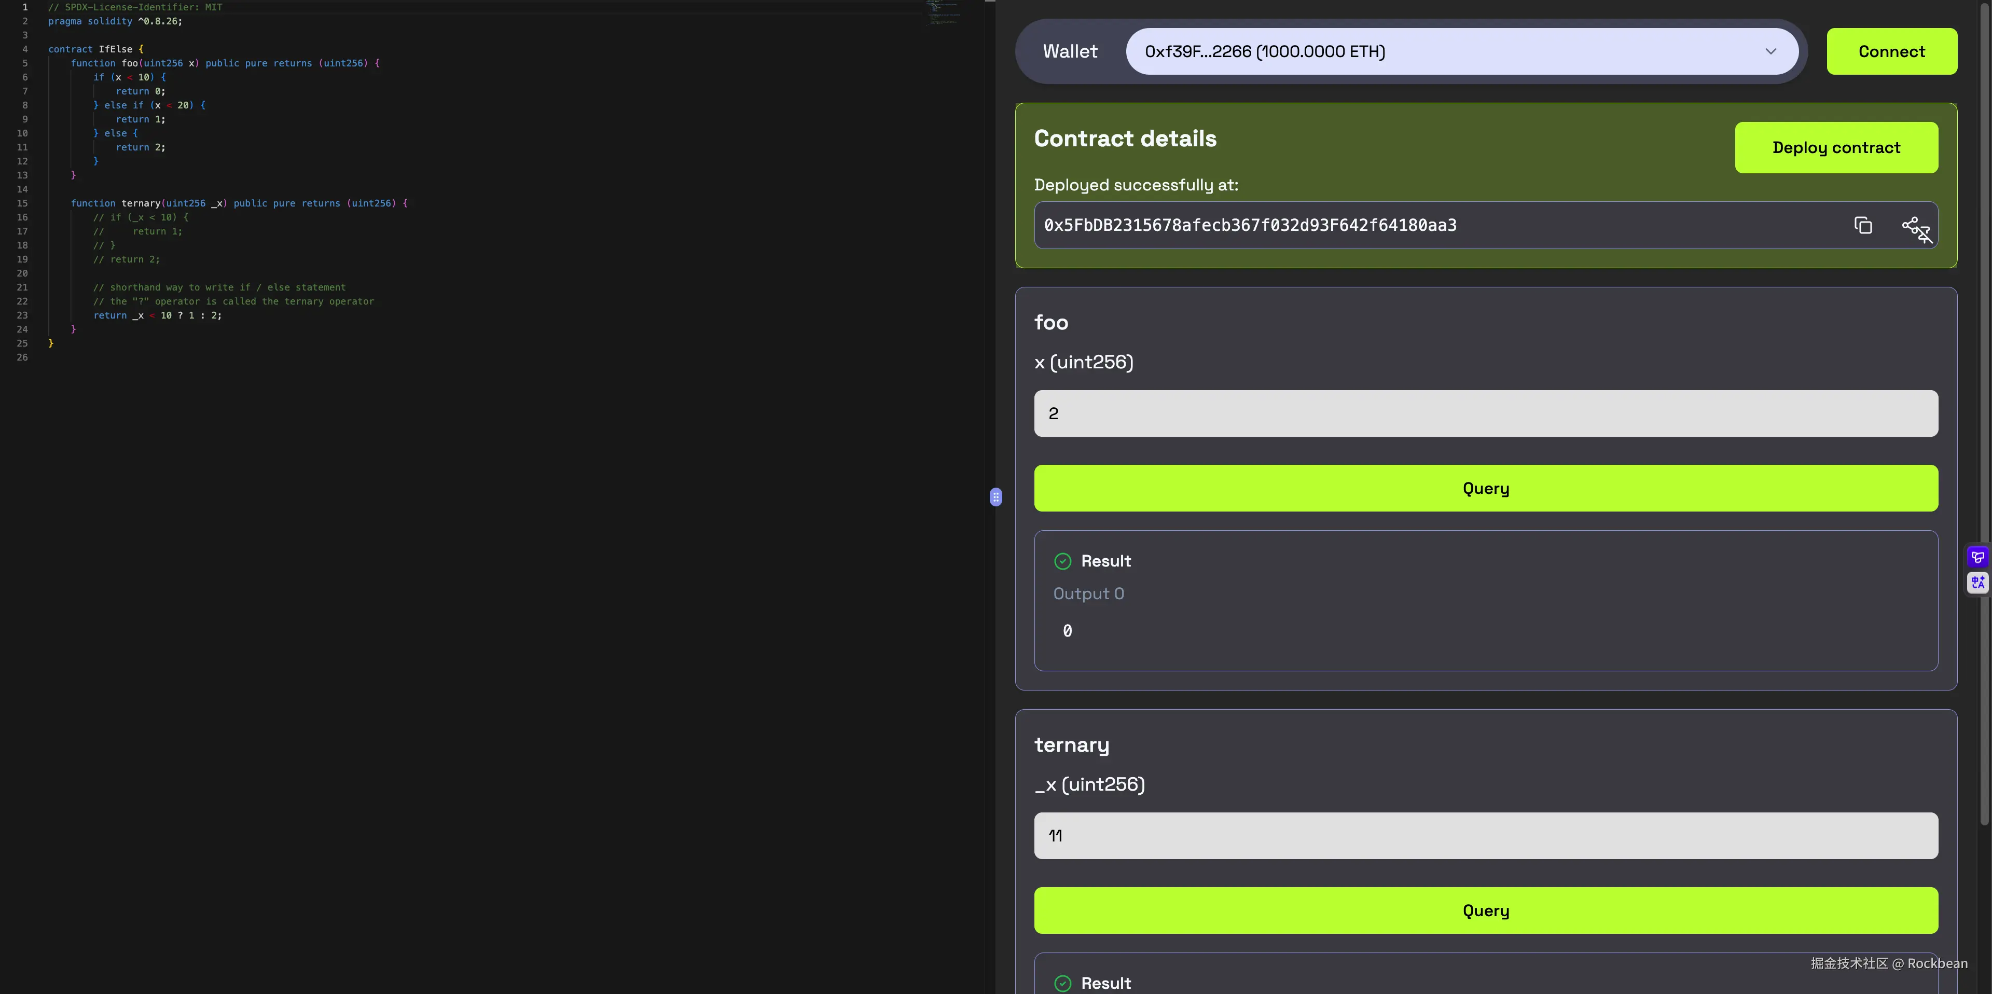The height and width of the screenshot is (994, 1992).
Task: Click the editor/panel divider handle
Action: (996, 498)
